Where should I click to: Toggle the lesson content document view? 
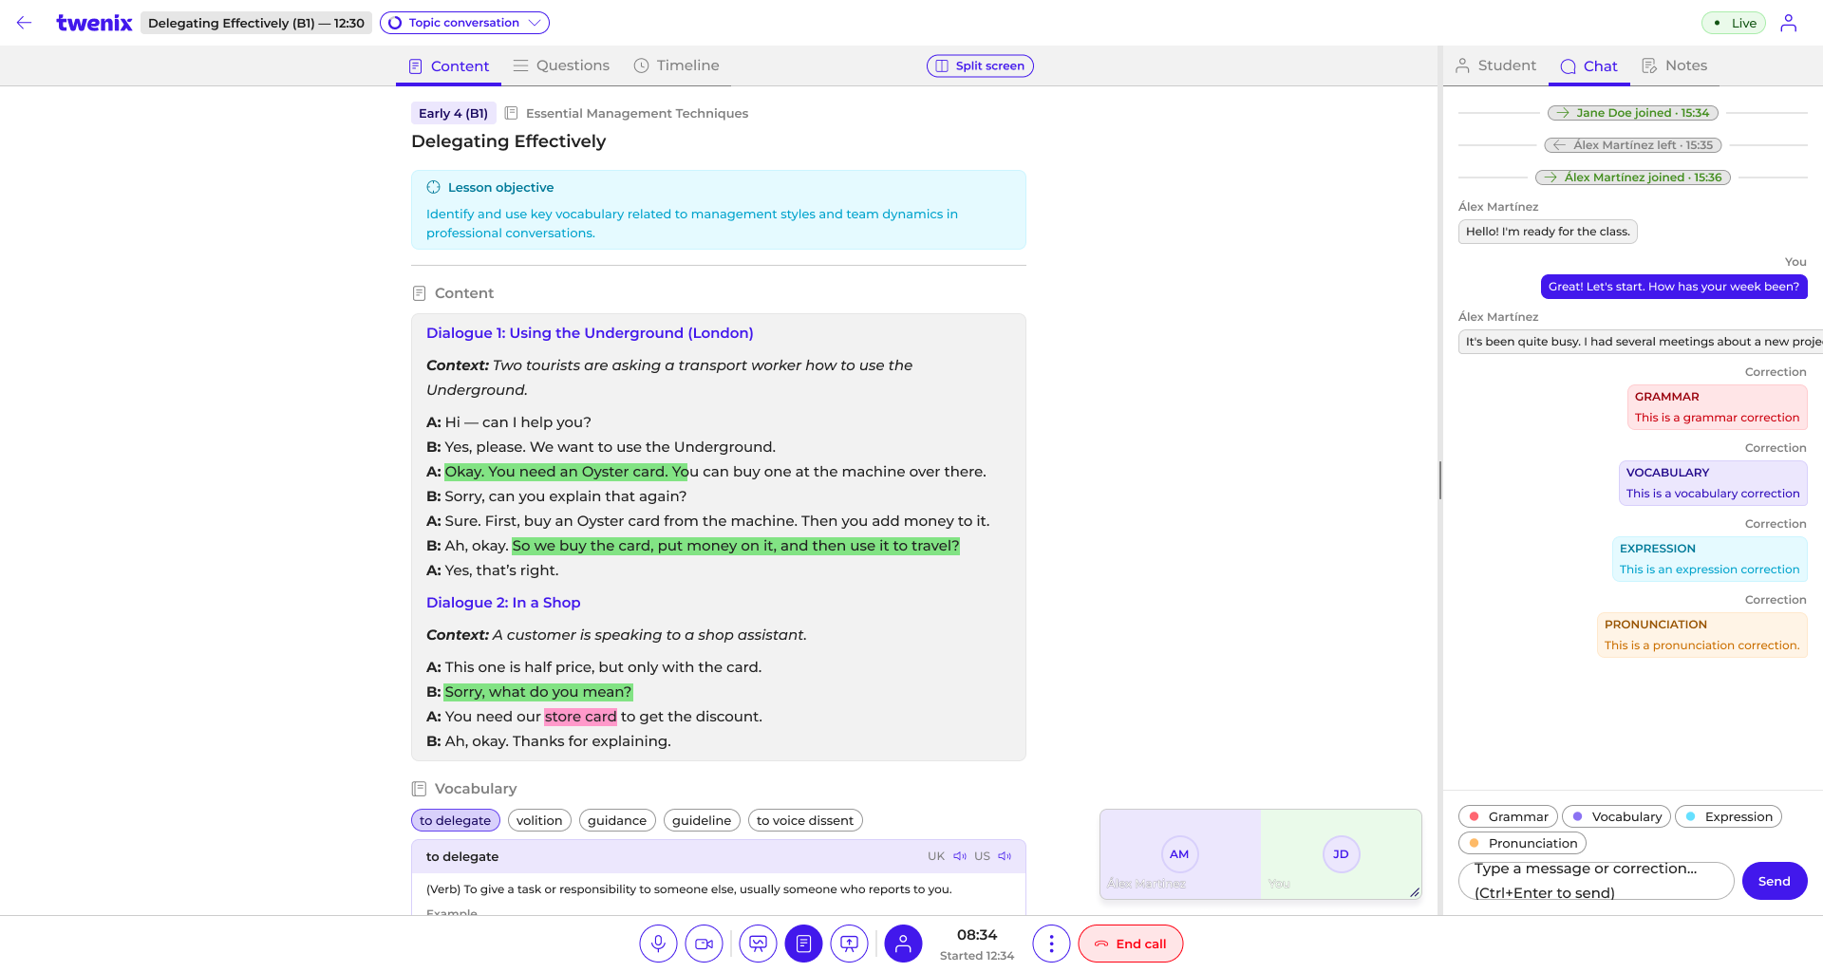[803, 944]
